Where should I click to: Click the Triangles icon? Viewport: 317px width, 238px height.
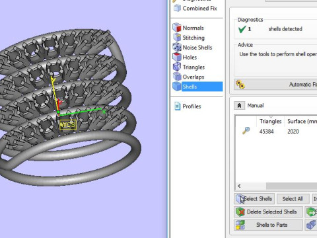pos(177,67)
